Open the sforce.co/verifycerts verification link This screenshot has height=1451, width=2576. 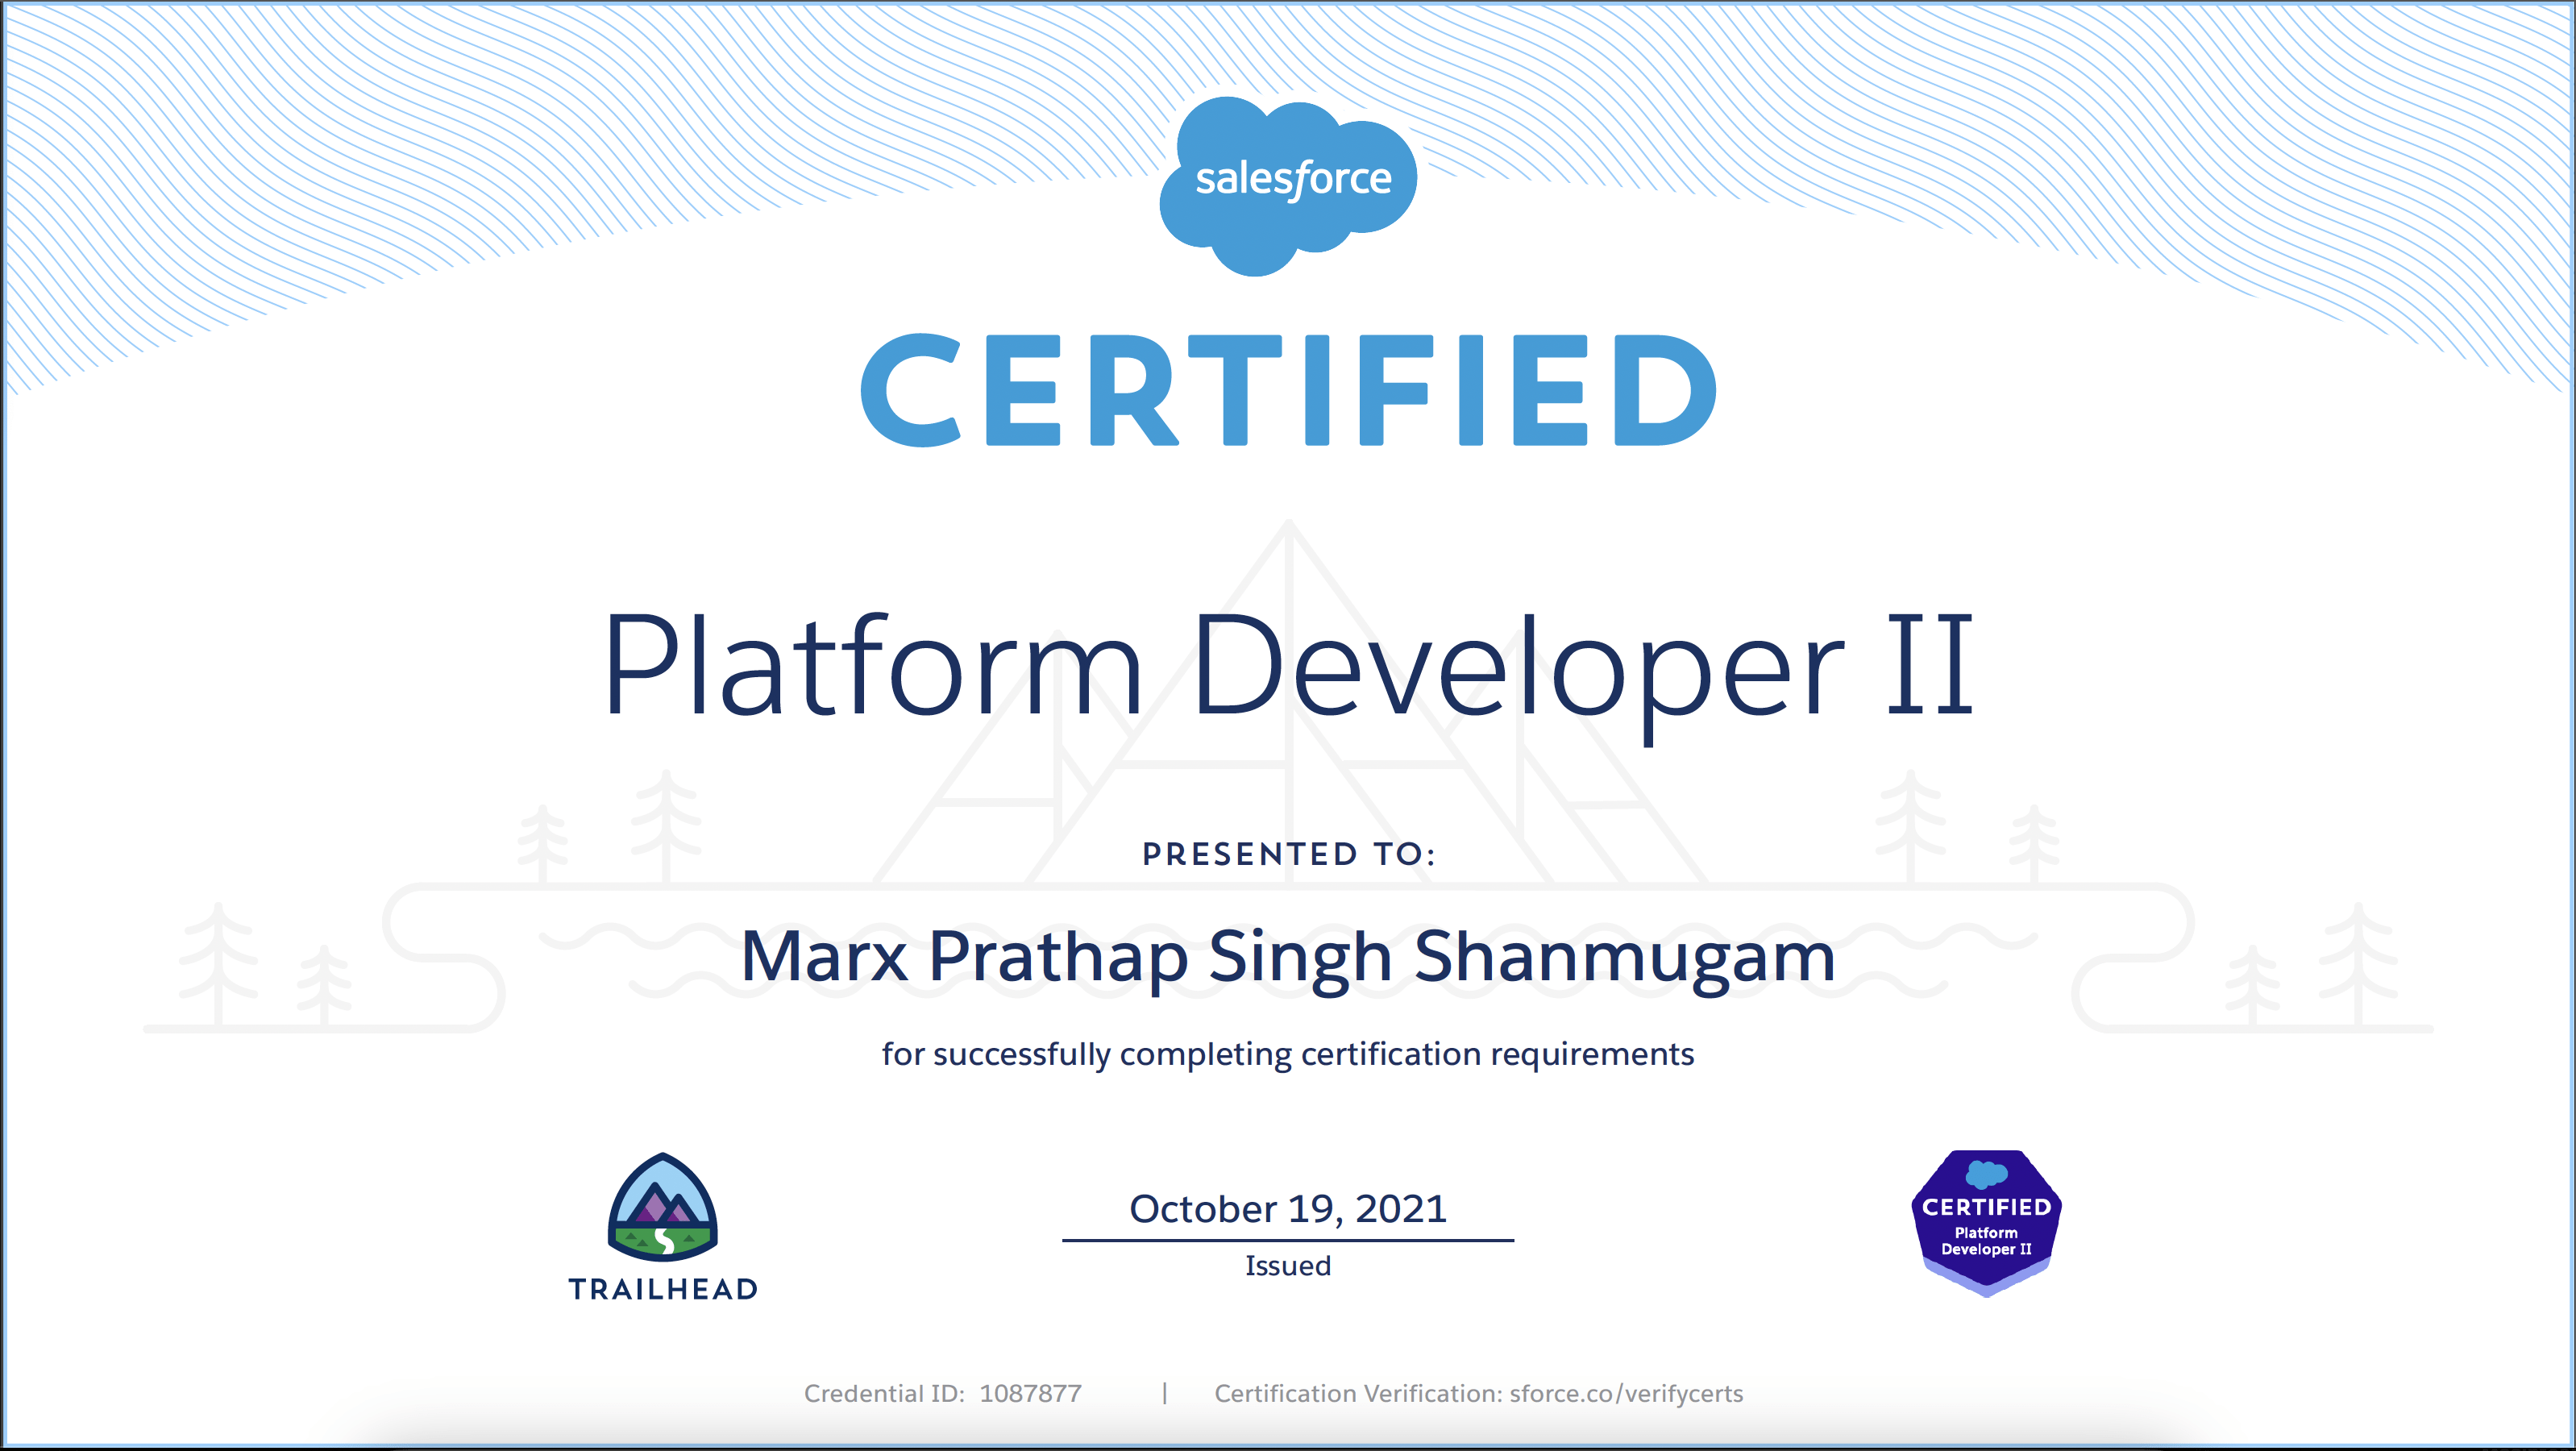[1626, 1393]
